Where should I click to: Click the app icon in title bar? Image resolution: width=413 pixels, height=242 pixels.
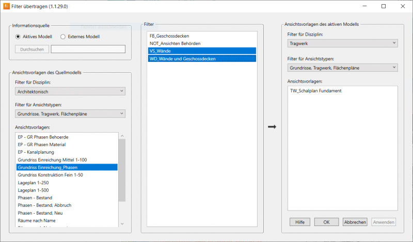(6, 6)
